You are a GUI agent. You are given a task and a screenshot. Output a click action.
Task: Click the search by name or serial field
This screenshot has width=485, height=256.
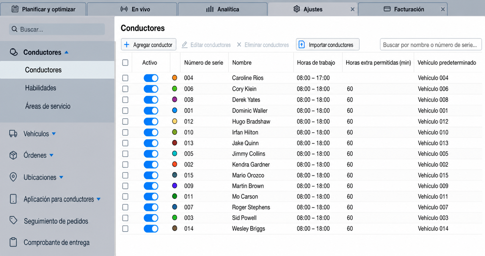pyautogui.click(x=431, y=45)
